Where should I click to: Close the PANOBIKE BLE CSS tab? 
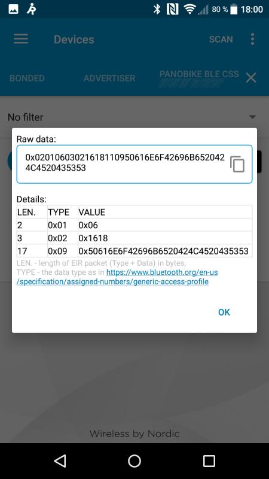point(251,78)
